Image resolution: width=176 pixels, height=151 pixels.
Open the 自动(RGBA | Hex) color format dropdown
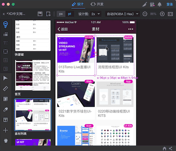[122, 14]
